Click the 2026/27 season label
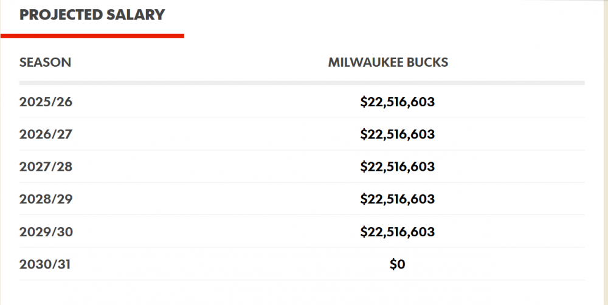Viewport: 608px width, 305px height. tap(46, 134)
